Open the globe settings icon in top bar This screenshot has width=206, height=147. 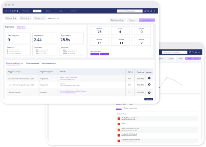tap(151, 11)
